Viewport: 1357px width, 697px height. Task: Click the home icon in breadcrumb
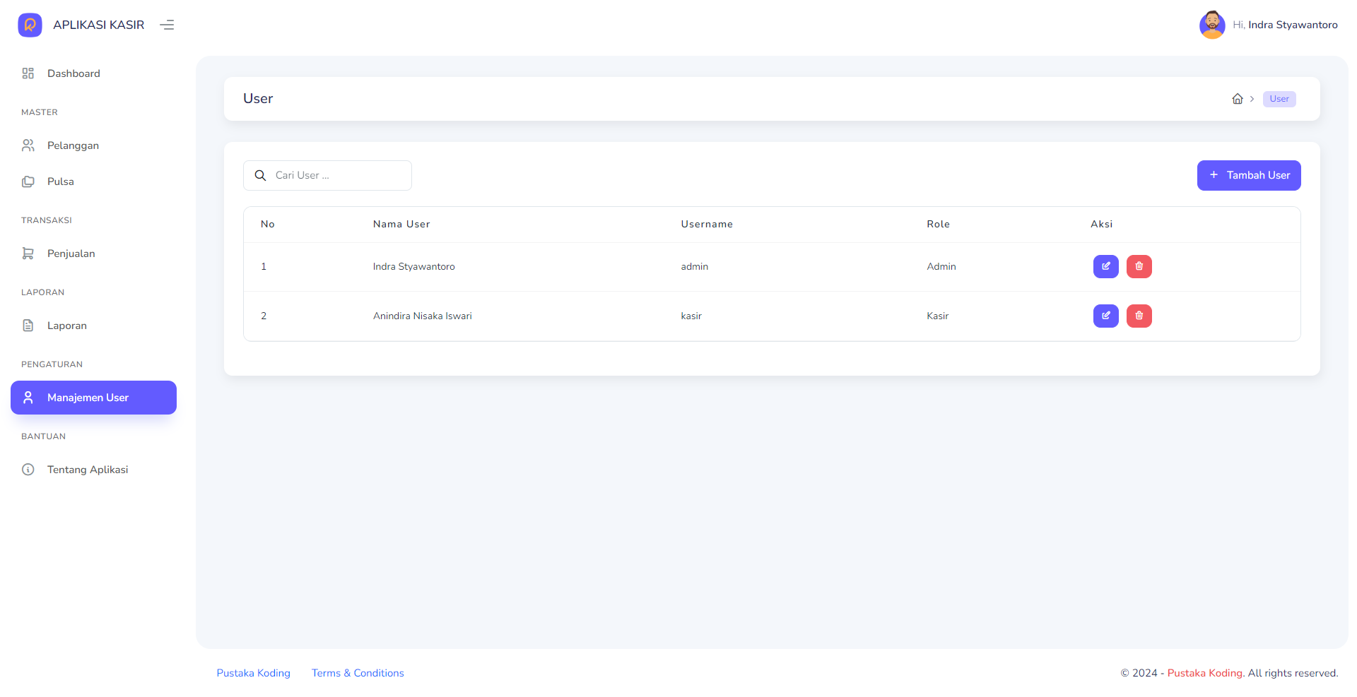click(x=1238, y=99)
